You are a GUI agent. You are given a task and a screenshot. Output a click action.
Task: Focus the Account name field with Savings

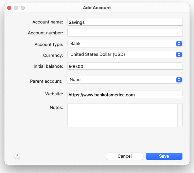pos(125,22)
